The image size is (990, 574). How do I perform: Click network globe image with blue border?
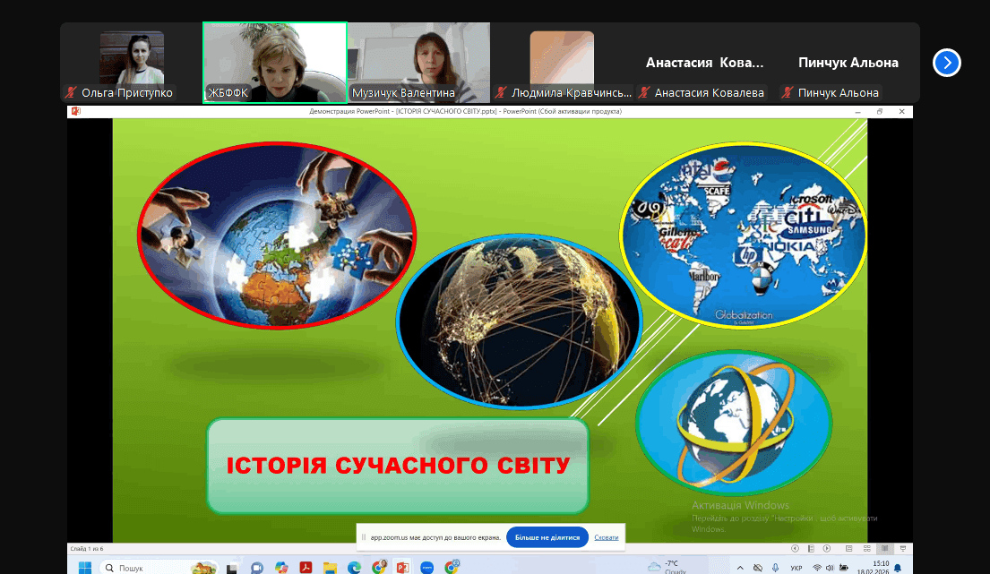pyautogui.click(x=519, y=321)
